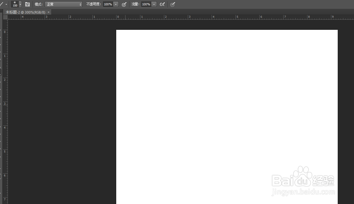354x204 pixels.
Task: Close the 未标题-2 document tab
Action: [49, 12]
